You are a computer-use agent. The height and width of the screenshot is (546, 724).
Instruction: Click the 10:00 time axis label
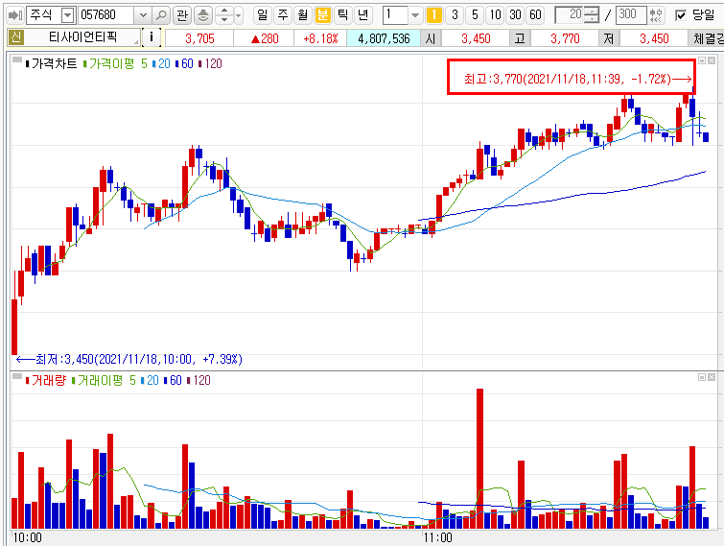click(x=27, y=537)
